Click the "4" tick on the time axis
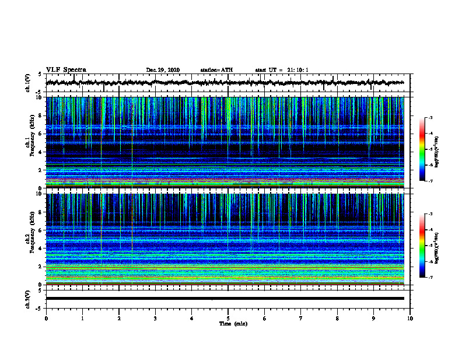Viewport: 462px width, 357px height. pos(192,318)
